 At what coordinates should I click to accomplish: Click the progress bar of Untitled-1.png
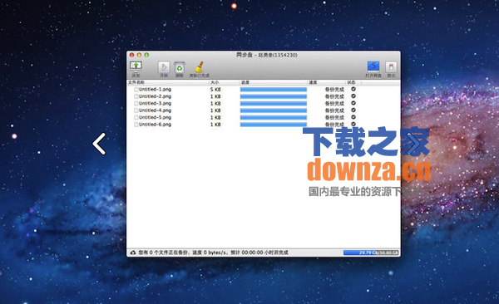click(x=274, y=90)
